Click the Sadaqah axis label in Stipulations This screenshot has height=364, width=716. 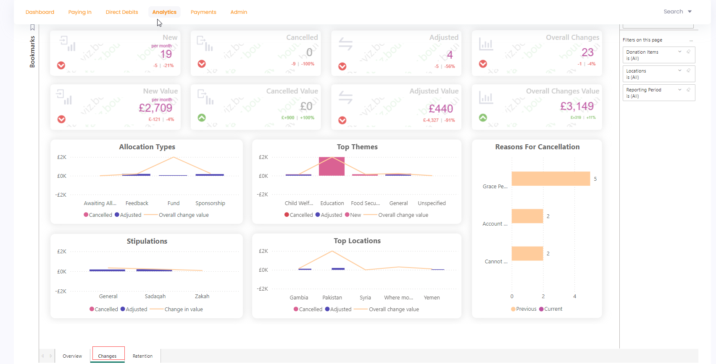155,296
